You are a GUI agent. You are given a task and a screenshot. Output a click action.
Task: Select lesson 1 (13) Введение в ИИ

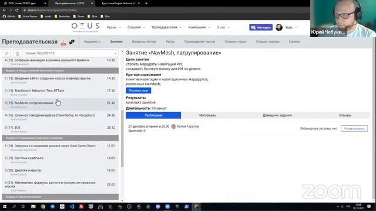tap(60, 80)
